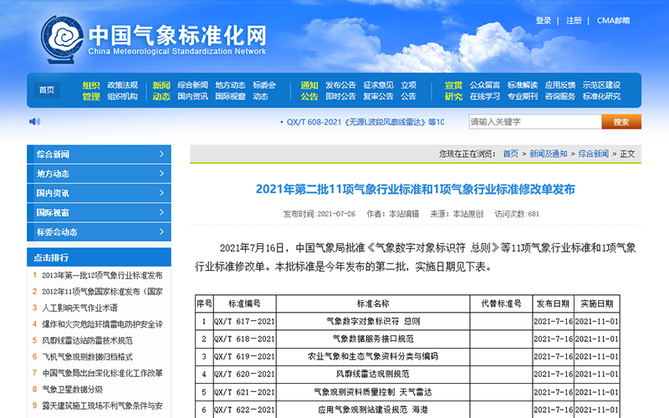Click 新闻及通知 in the breadcrumb
669x418 pixels.
click(x=549, y=154)
